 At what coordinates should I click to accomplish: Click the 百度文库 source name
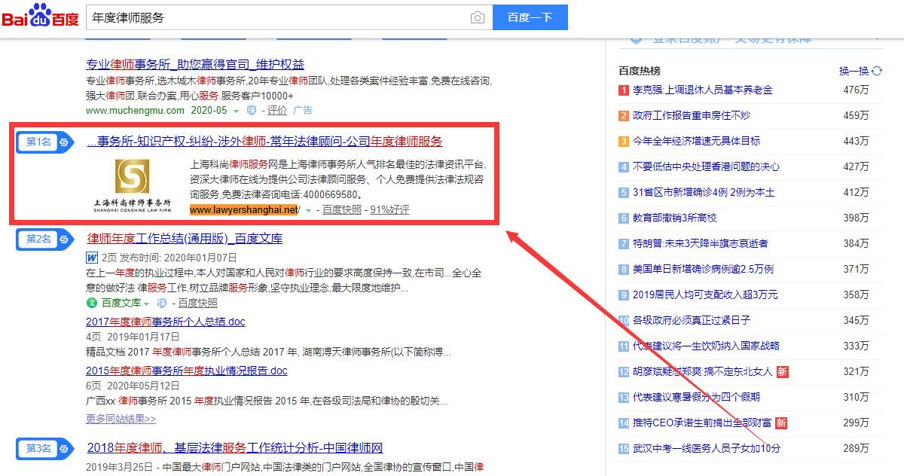pos(121,303)
